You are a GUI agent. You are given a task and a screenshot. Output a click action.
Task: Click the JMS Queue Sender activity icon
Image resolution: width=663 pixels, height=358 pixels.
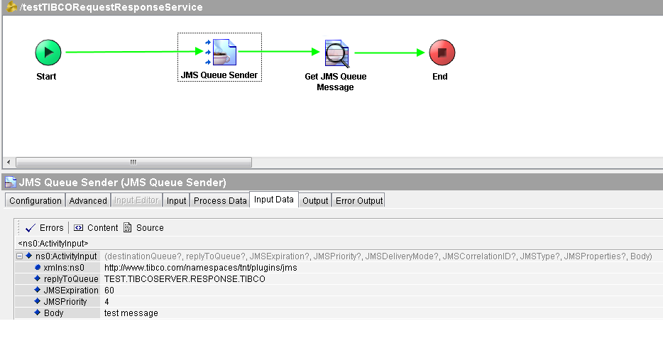click(219, 52)
